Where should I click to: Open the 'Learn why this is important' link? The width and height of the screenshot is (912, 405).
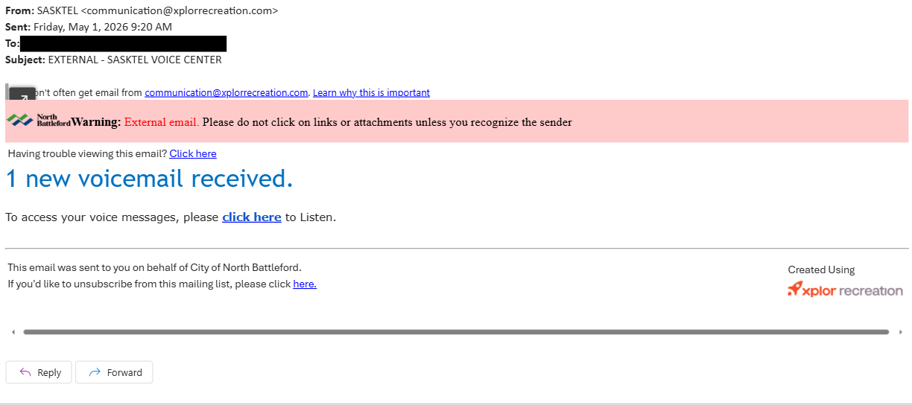pyautogui.click(x=371, y=93)
